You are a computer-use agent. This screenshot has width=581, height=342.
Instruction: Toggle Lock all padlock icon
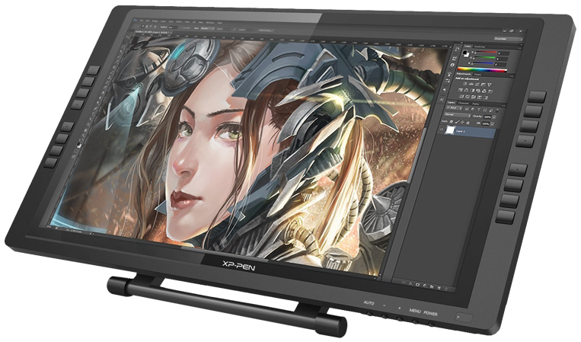[468, 123]
